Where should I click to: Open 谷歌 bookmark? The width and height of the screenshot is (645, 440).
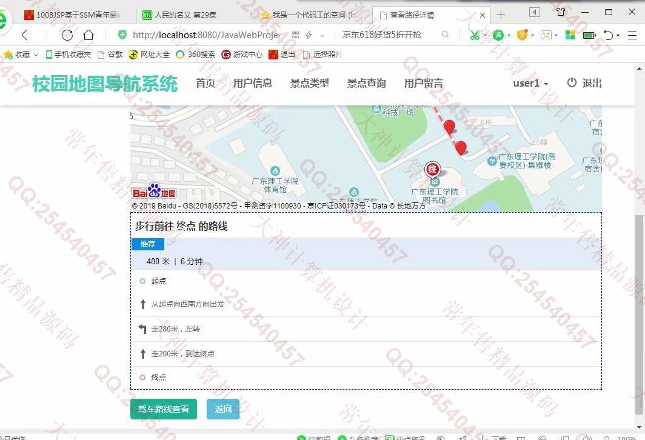(110, 55)
